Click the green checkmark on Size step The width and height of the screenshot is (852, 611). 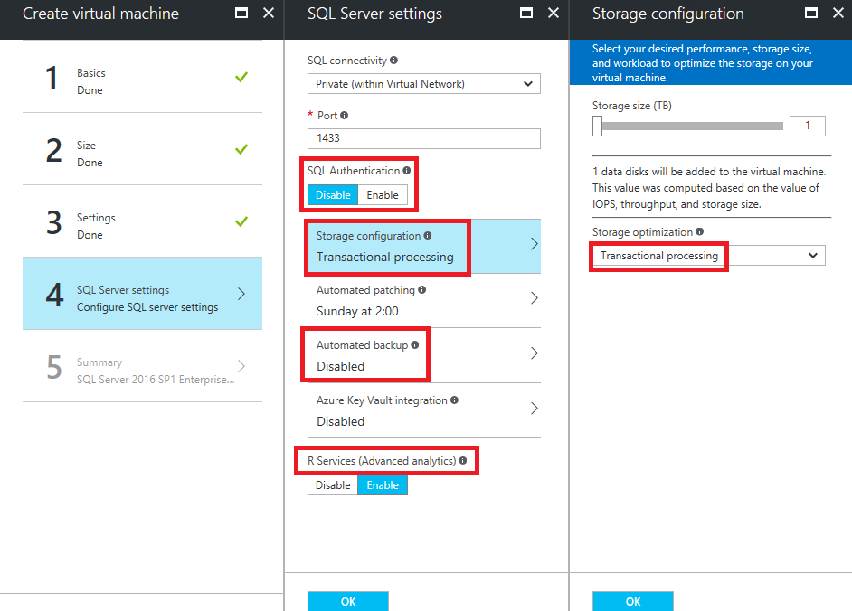[241, 149]
